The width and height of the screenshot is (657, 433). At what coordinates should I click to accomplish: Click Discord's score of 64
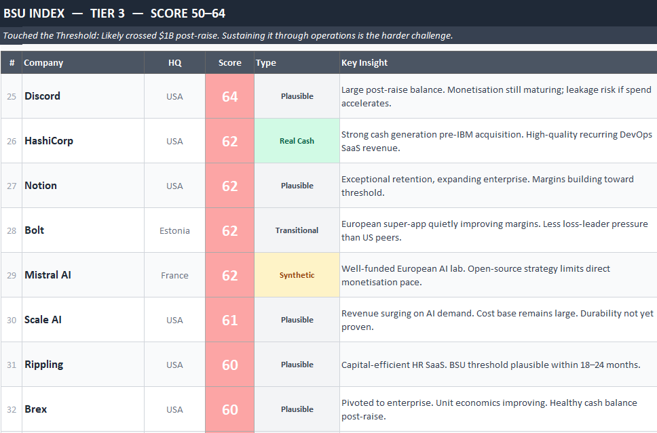pos(229,96)
